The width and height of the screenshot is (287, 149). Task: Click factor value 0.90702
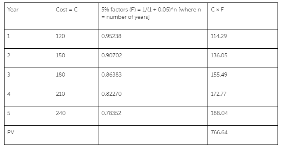(112, 55)
